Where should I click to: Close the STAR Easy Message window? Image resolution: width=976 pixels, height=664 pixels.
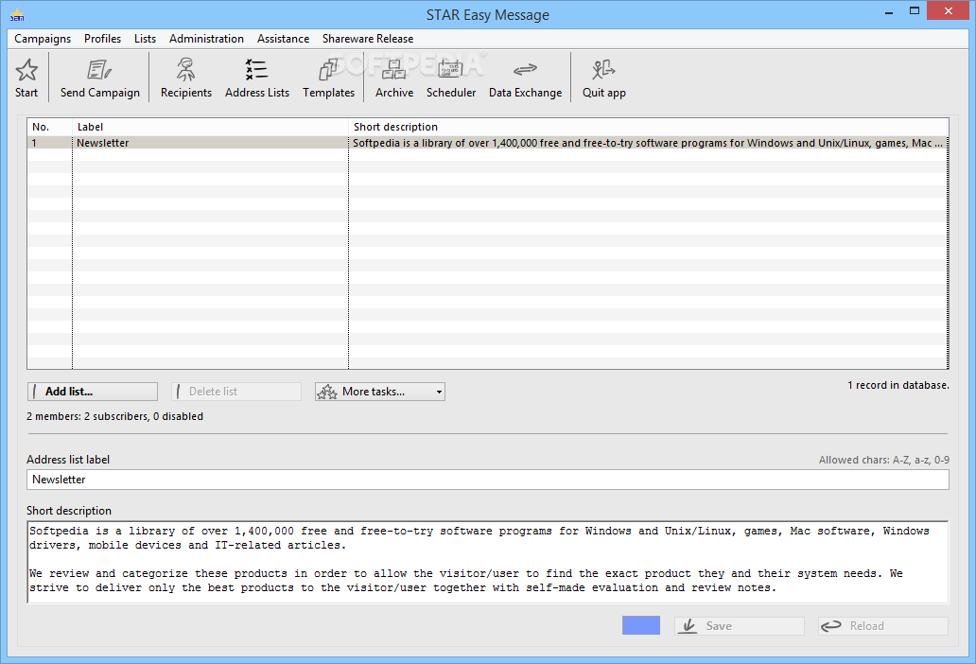[948, 11]
